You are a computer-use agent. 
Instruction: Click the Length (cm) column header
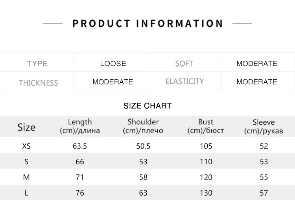[x=80, y=126]
